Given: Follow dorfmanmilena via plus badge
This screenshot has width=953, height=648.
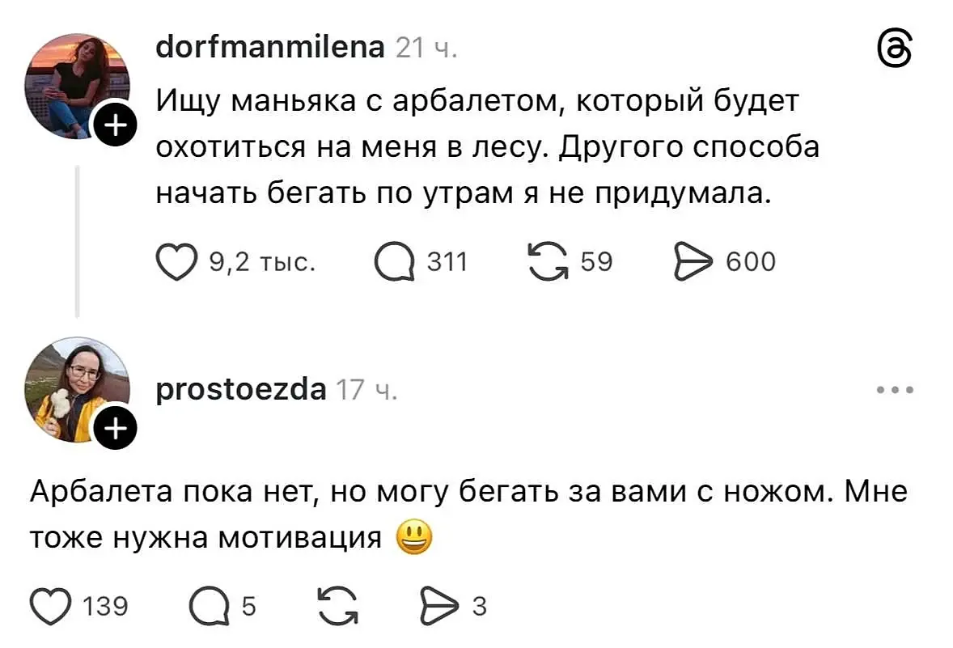Looking at the screenshot, I should pyautogui.click(x=116, y=125).
